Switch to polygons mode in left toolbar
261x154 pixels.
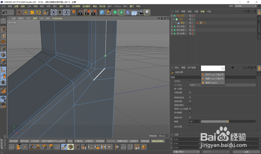click(3, 62)
